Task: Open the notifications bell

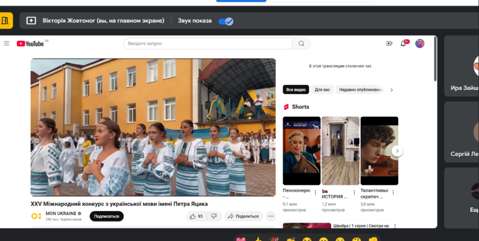Action: coord(403,43)
